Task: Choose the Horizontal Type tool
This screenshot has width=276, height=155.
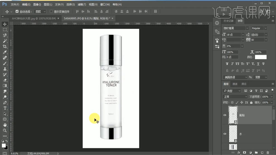Action: (x=5, y=108)
